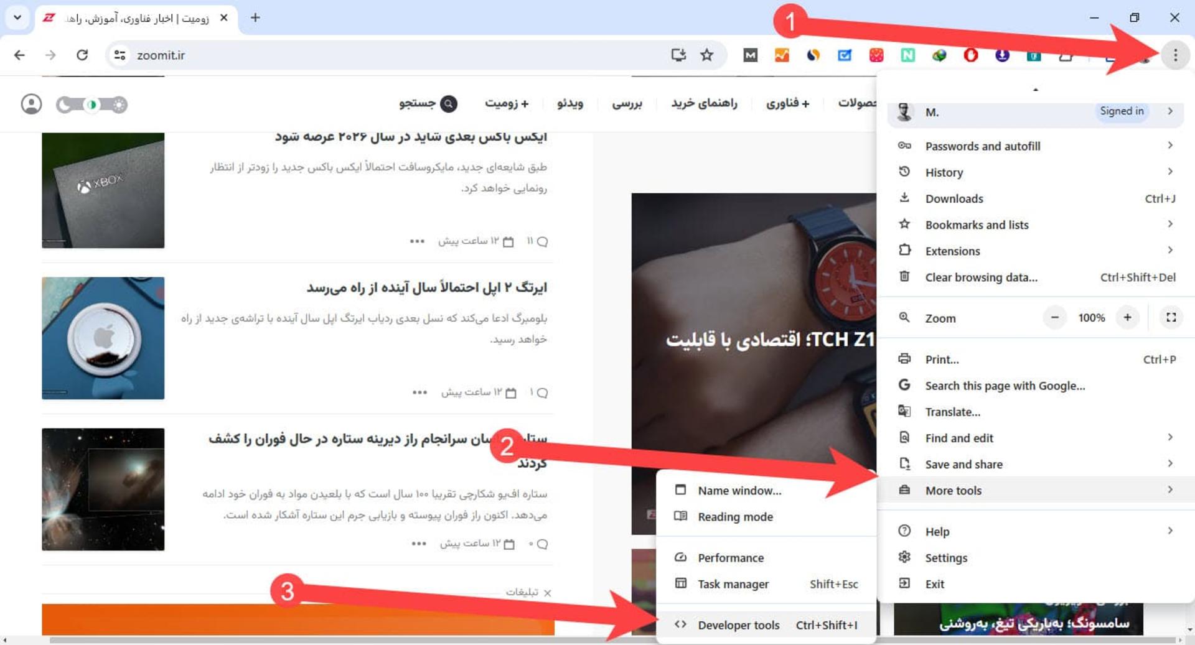Choose Clear browsing data
This screenshot has height=645, width=1195.
pyautogui.click(x=1036, y=277)
